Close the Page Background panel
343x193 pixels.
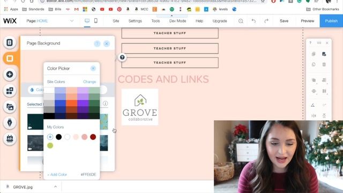107,43
